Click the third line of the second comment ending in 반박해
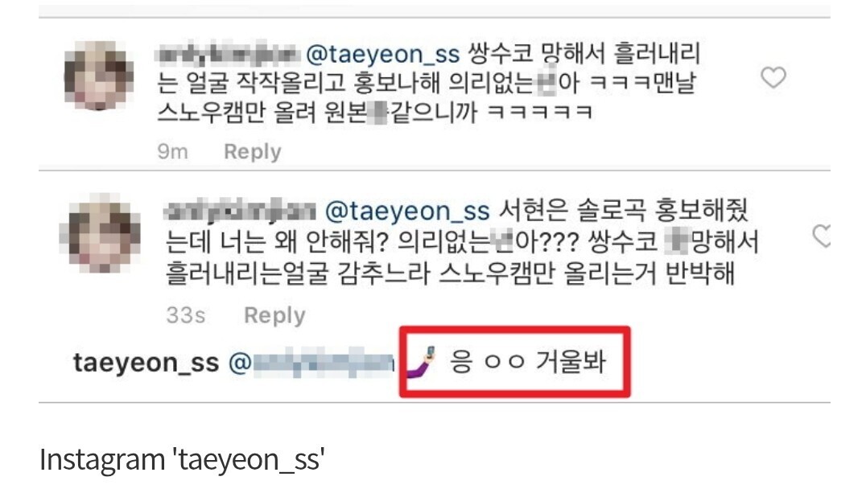 tap(450, 273)
